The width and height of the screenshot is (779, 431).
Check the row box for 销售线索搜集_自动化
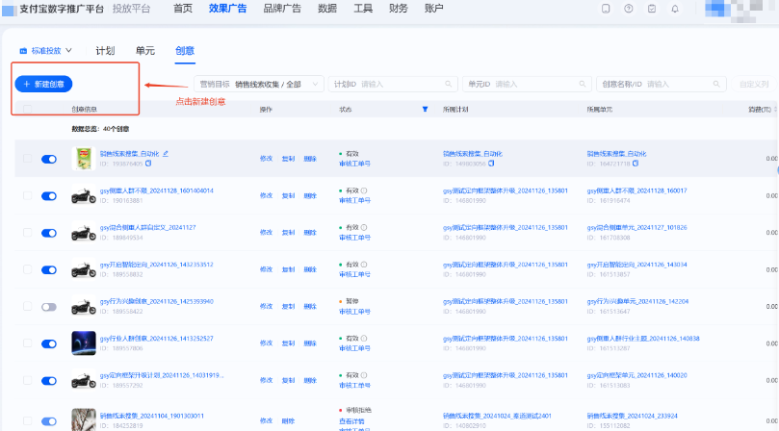(27, 159)
